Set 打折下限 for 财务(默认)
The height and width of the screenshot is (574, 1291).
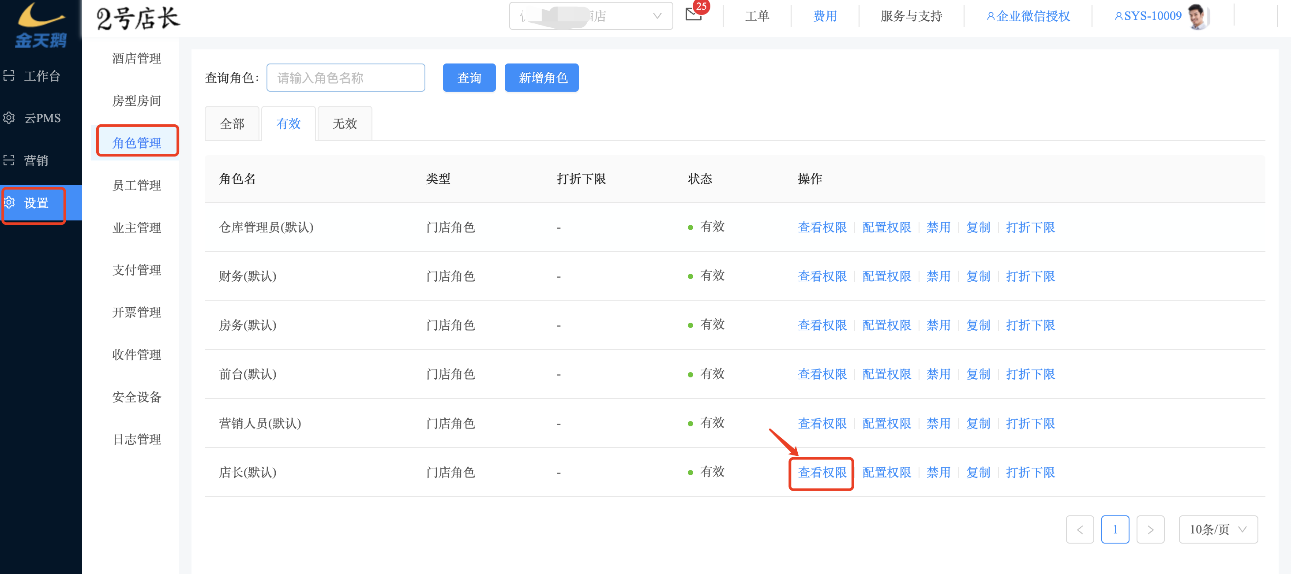(x=1030, y=276)
